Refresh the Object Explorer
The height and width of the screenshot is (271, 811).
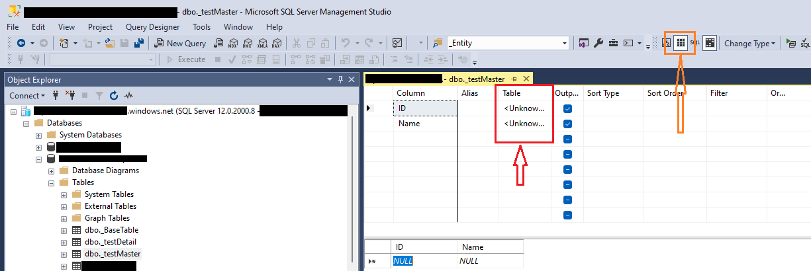(x=114, y=95)
